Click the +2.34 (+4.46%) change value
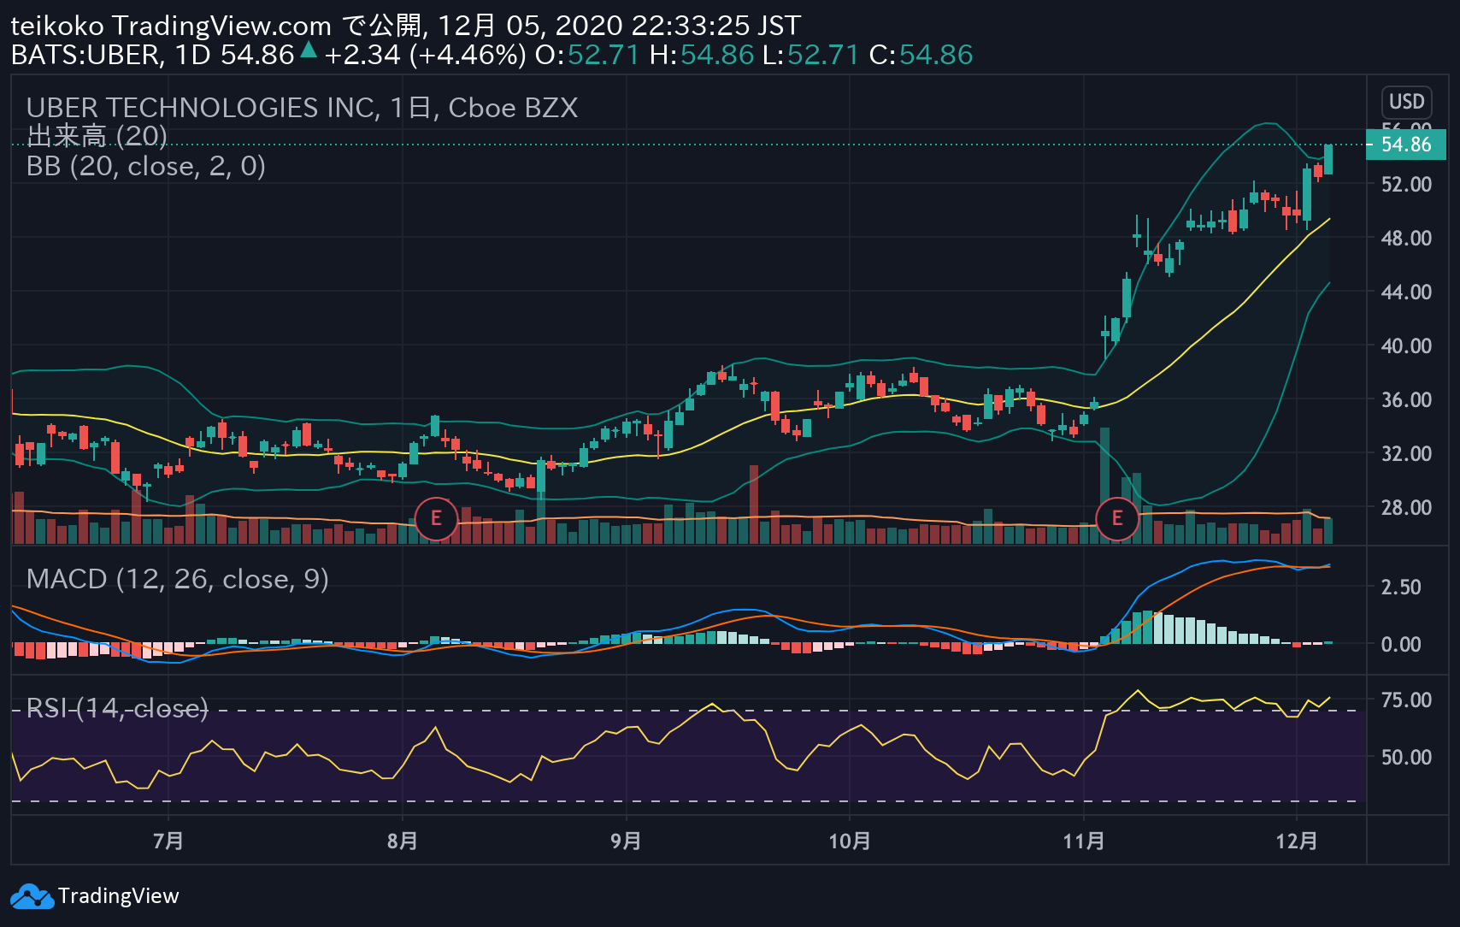This screenshot has width=1460, height=927. [425, 55]
